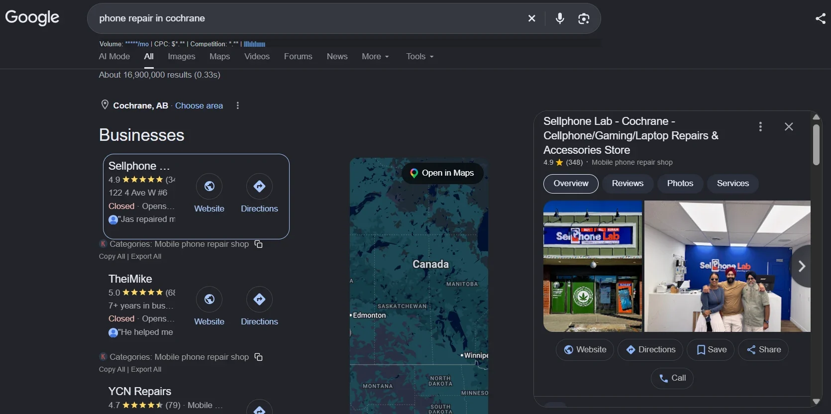The height and width of the screenshot is (414, 831).
Task: Get directions to YCN Repairs
Action: point(259,408)
